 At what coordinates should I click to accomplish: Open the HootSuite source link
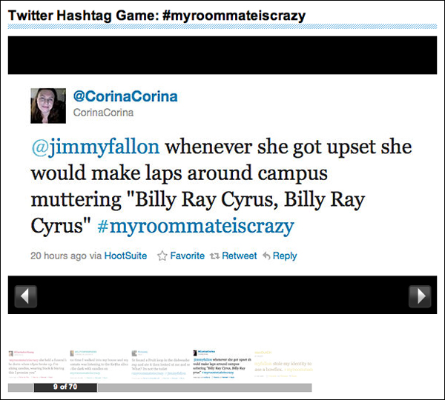click(127, 256)
